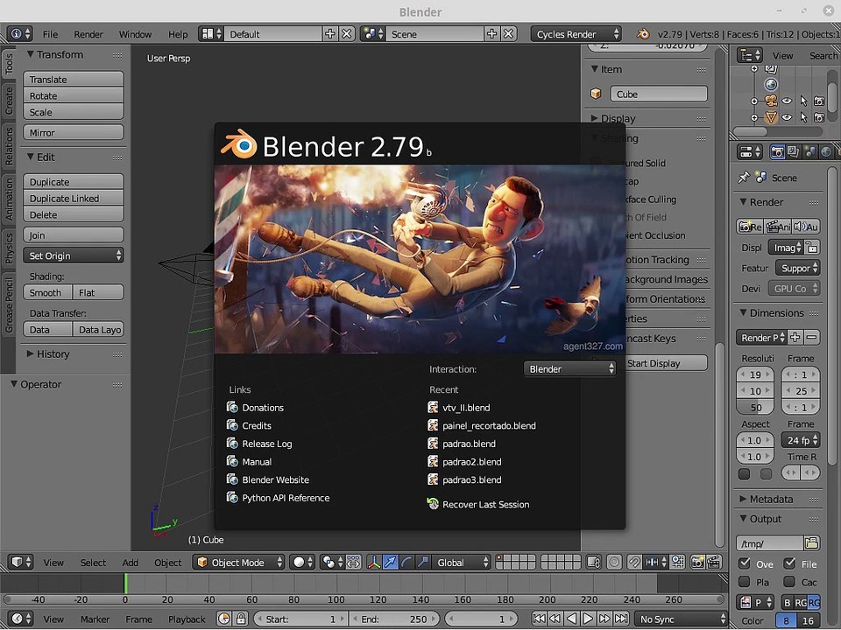Delete the current scene
Screen dimensions: 841x630
(508, 34)
